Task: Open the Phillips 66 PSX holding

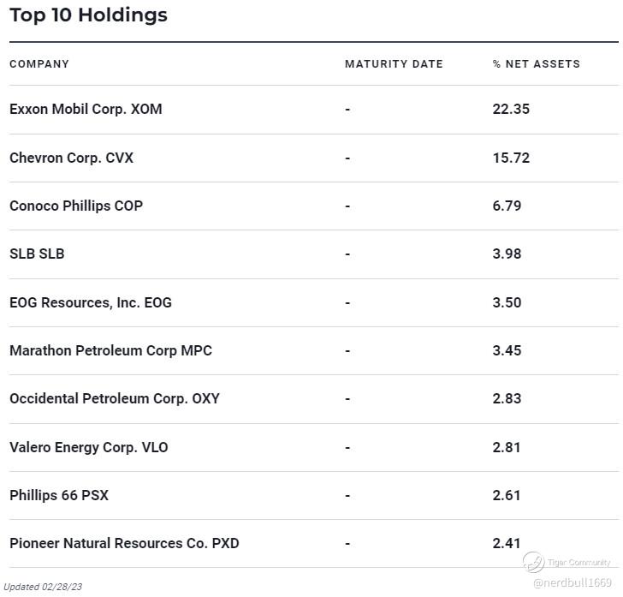Action: click(x=59, y=495)
